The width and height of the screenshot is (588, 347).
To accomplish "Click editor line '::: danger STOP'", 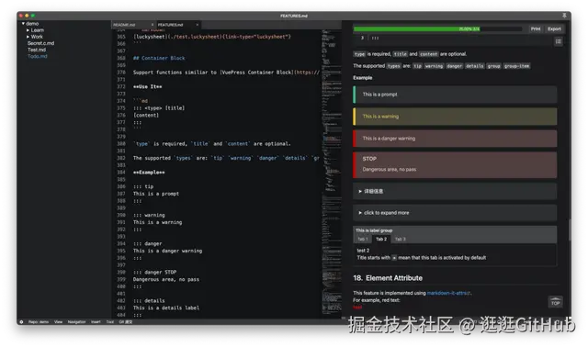I will coord(154,272).
